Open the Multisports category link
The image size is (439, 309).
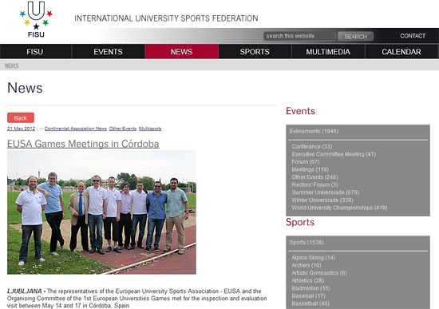[150, 129]
